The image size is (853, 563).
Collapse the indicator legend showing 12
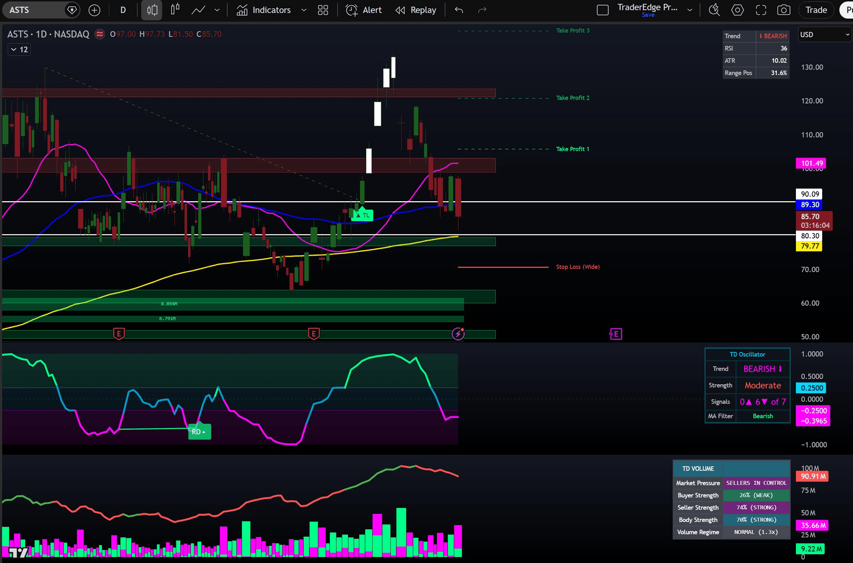click(x=19, y=50)
